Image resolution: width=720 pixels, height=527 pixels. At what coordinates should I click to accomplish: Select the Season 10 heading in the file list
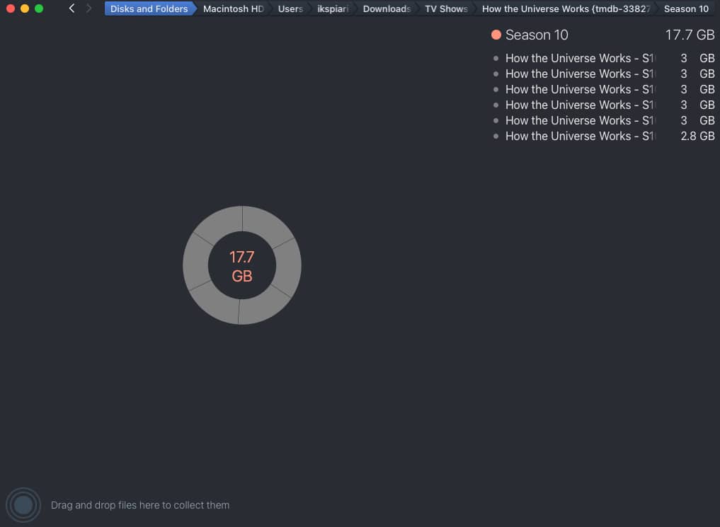[x=537, y=35]
